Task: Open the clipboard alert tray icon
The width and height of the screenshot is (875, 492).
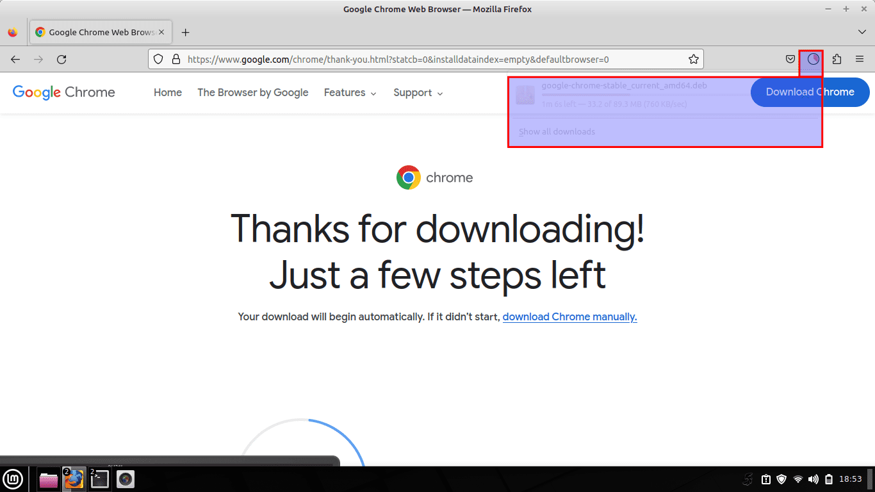Action: (765, 479)
